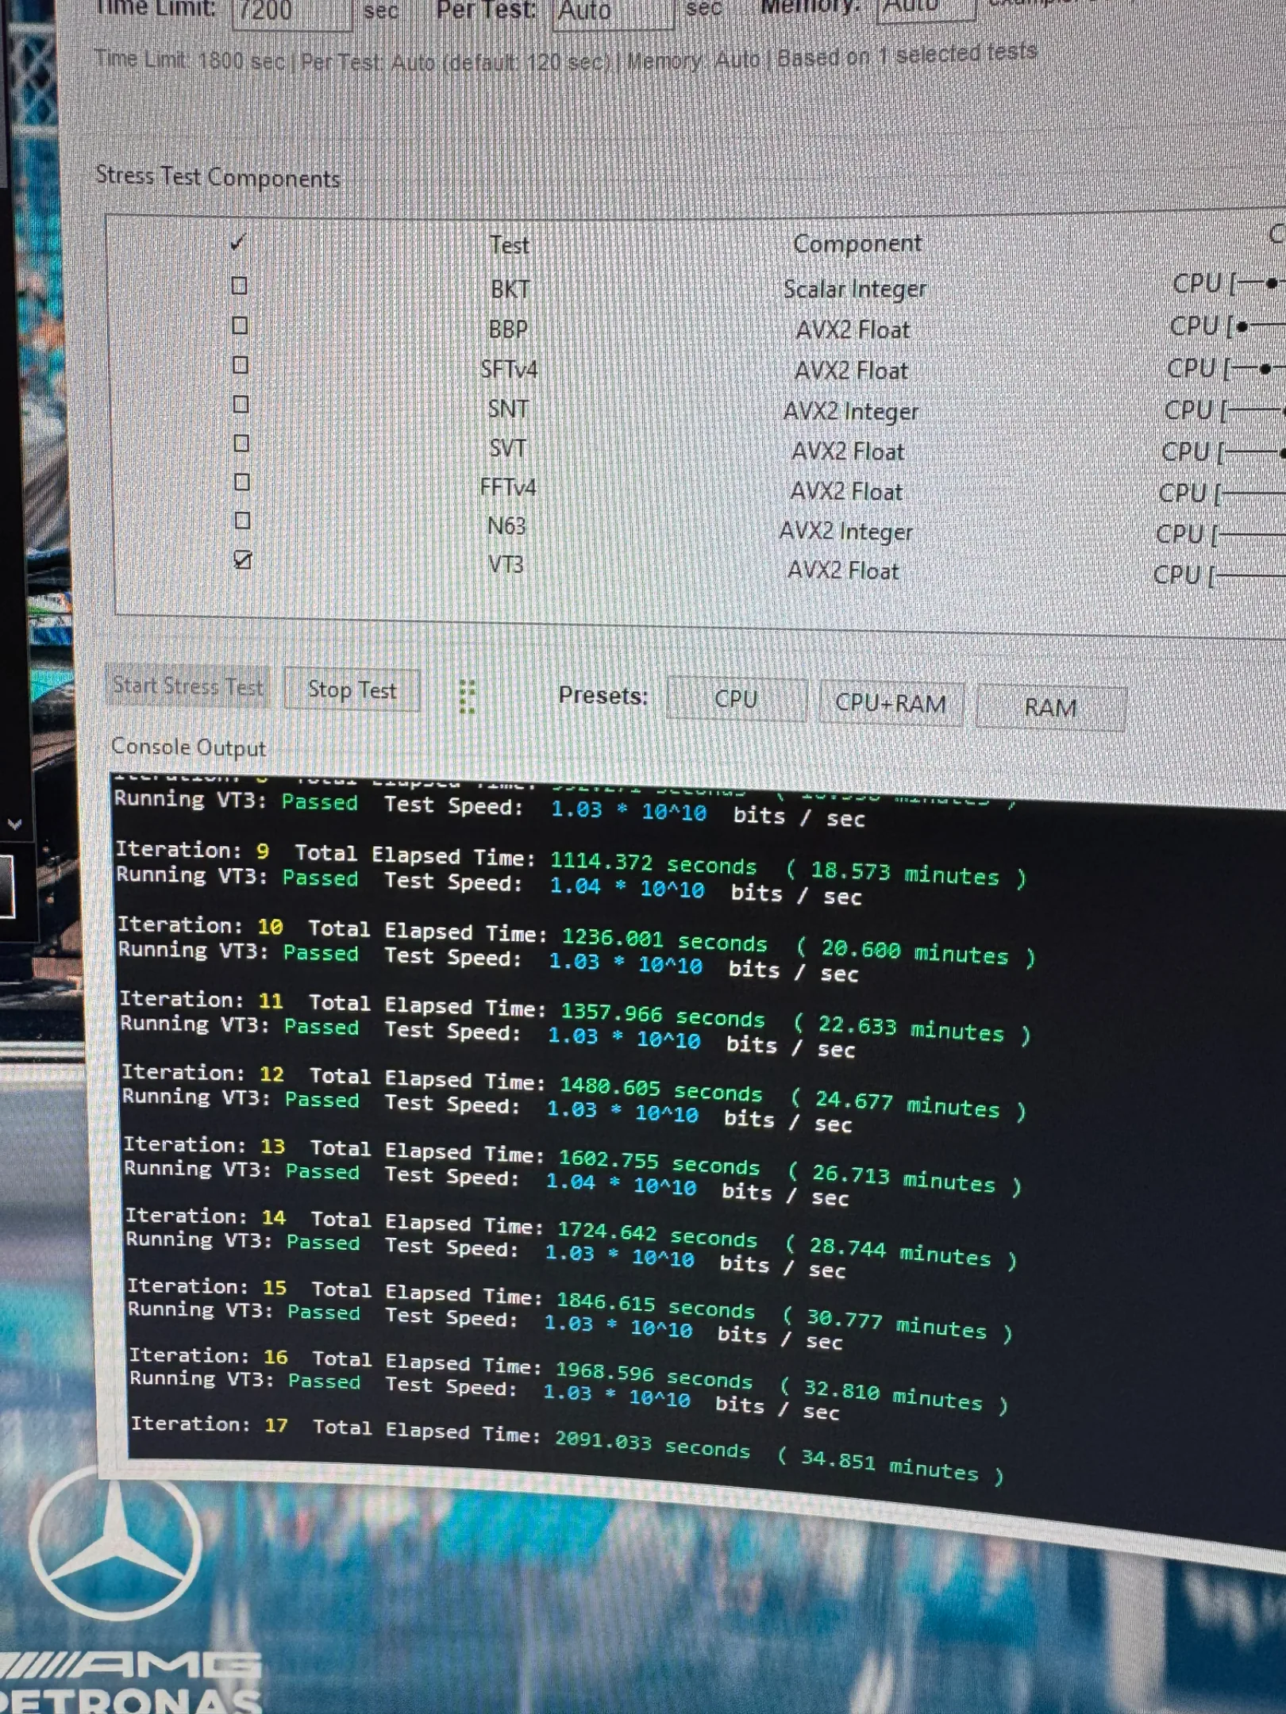Toggle all tests via header checkmark
The width and height of the screenshot is (1286, 1714).
coord(238,243)
